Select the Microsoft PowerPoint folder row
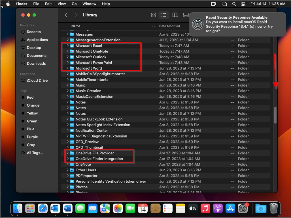The height and width of the screenshot is (218, 291). click(165, 62)
